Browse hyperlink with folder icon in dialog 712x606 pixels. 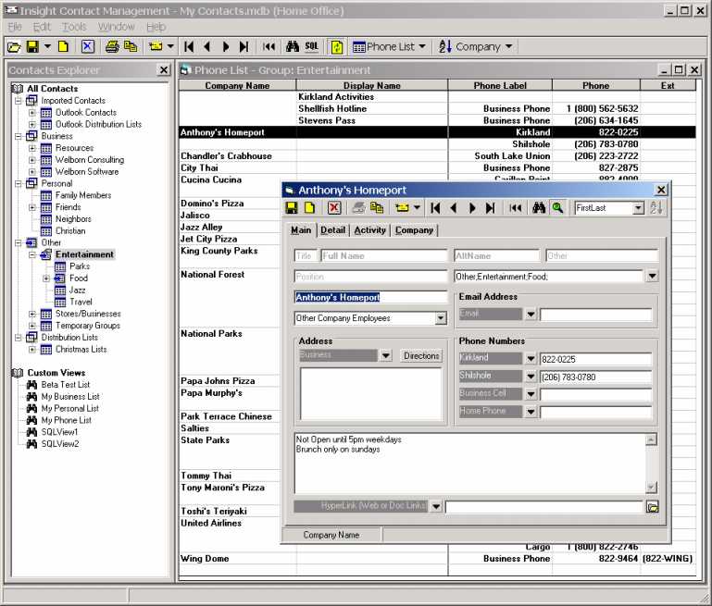[653, 507]
